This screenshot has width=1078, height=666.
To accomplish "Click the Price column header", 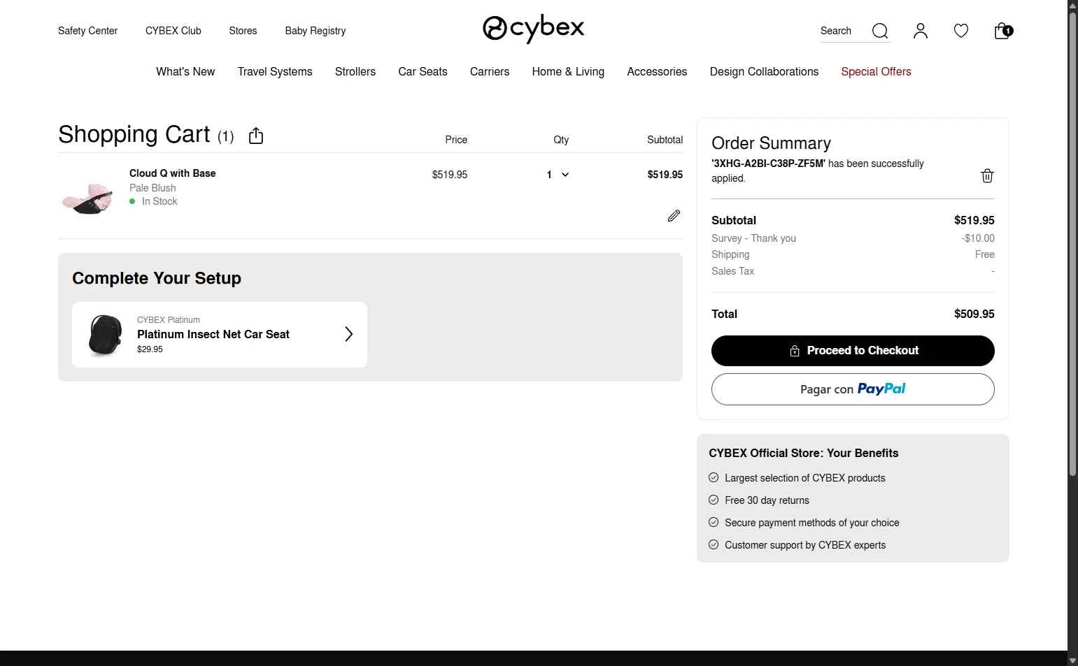I will click(456, 140).
